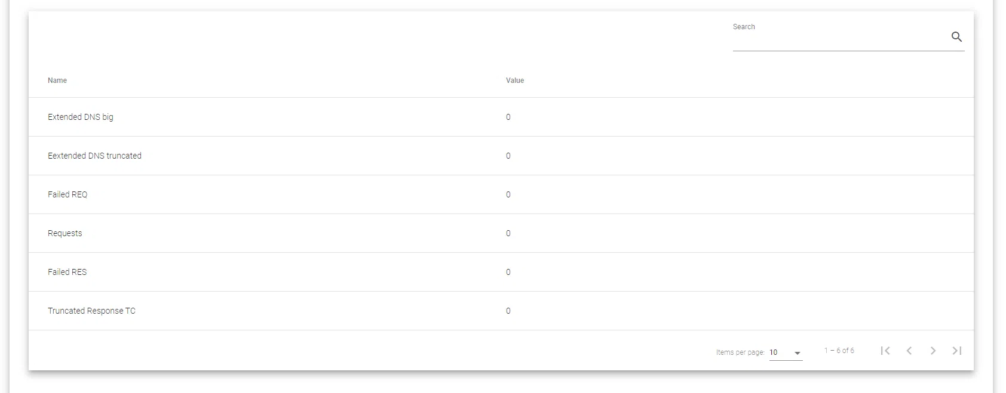Click the value for Extended DNS big
The image size is (1006, 393).
pos(508,117)
